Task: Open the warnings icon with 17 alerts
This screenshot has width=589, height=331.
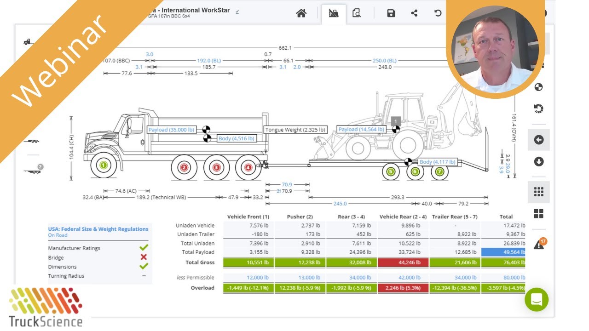Action: pyautogui.click(x=539, y=245)
